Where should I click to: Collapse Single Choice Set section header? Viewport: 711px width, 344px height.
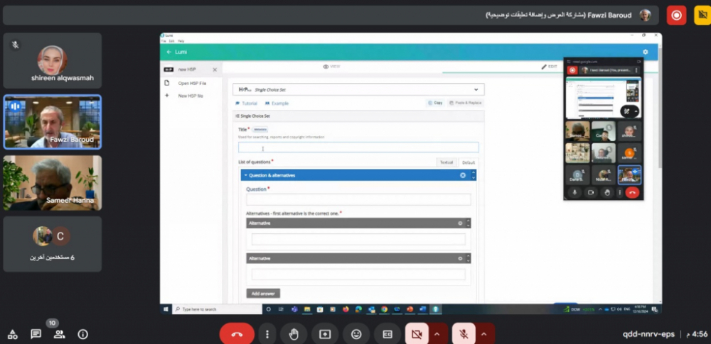[253, 116]
